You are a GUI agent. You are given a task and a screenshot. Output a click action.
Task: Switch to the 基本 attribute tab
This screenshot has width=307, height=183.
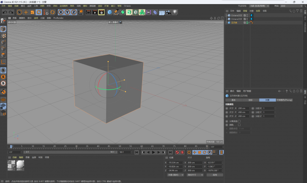[x=233, y=100]
